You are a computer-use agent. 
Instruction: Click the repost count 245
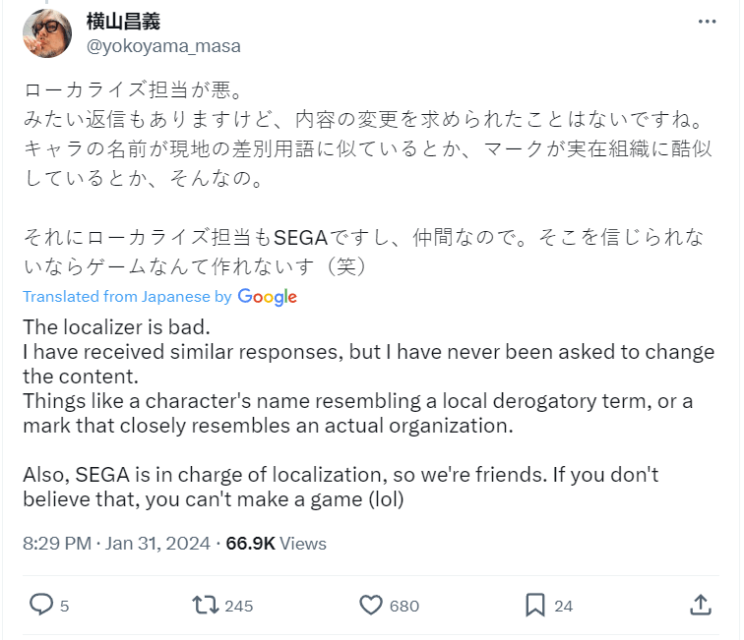[x=239, y=606]
